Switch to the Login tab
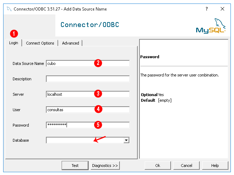Screen dimensions: 234x175 (14, 43)
